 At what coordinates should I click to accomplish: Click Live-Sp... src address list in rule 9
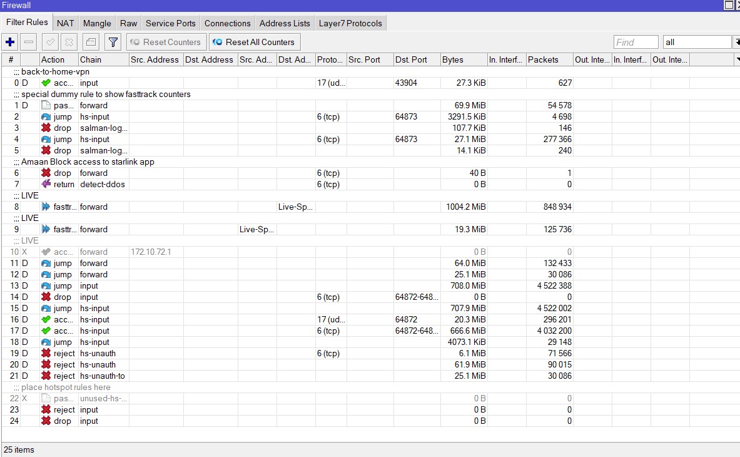tap(256, 230)
